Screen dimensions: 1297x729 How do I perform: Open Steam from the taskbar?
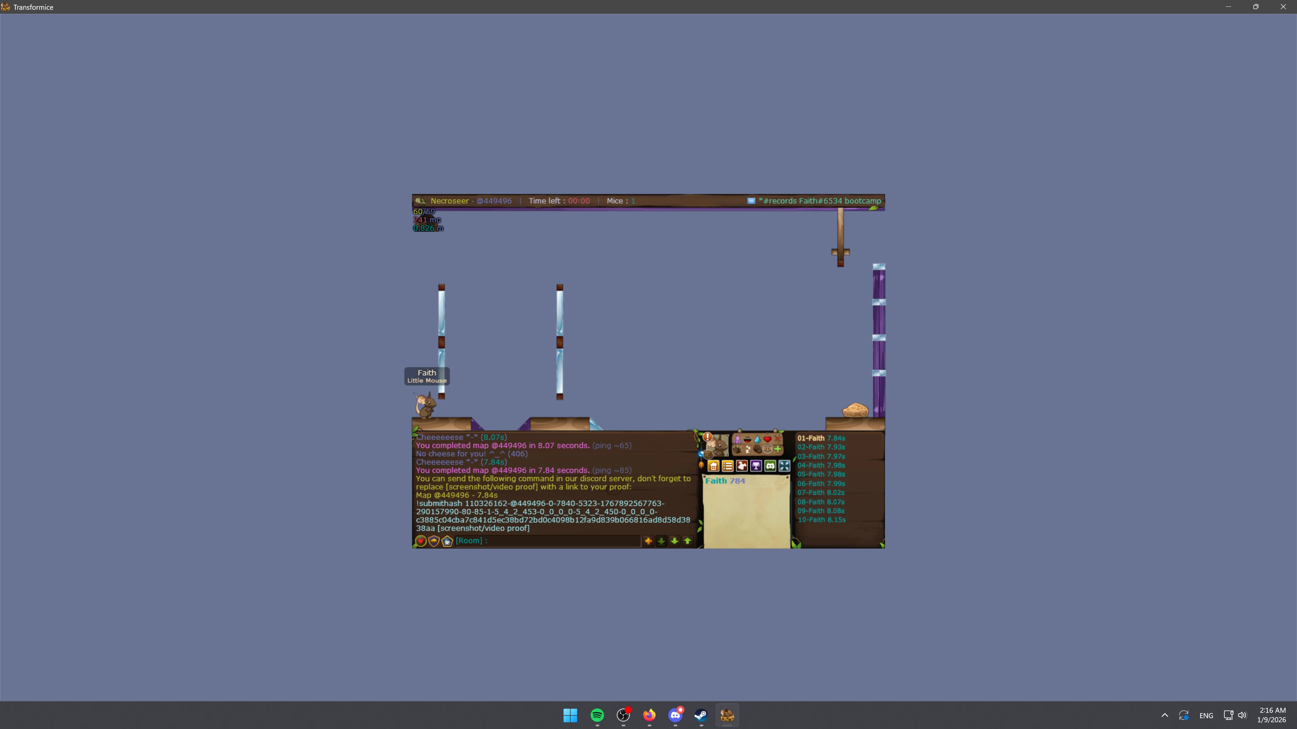coord(701,715)
